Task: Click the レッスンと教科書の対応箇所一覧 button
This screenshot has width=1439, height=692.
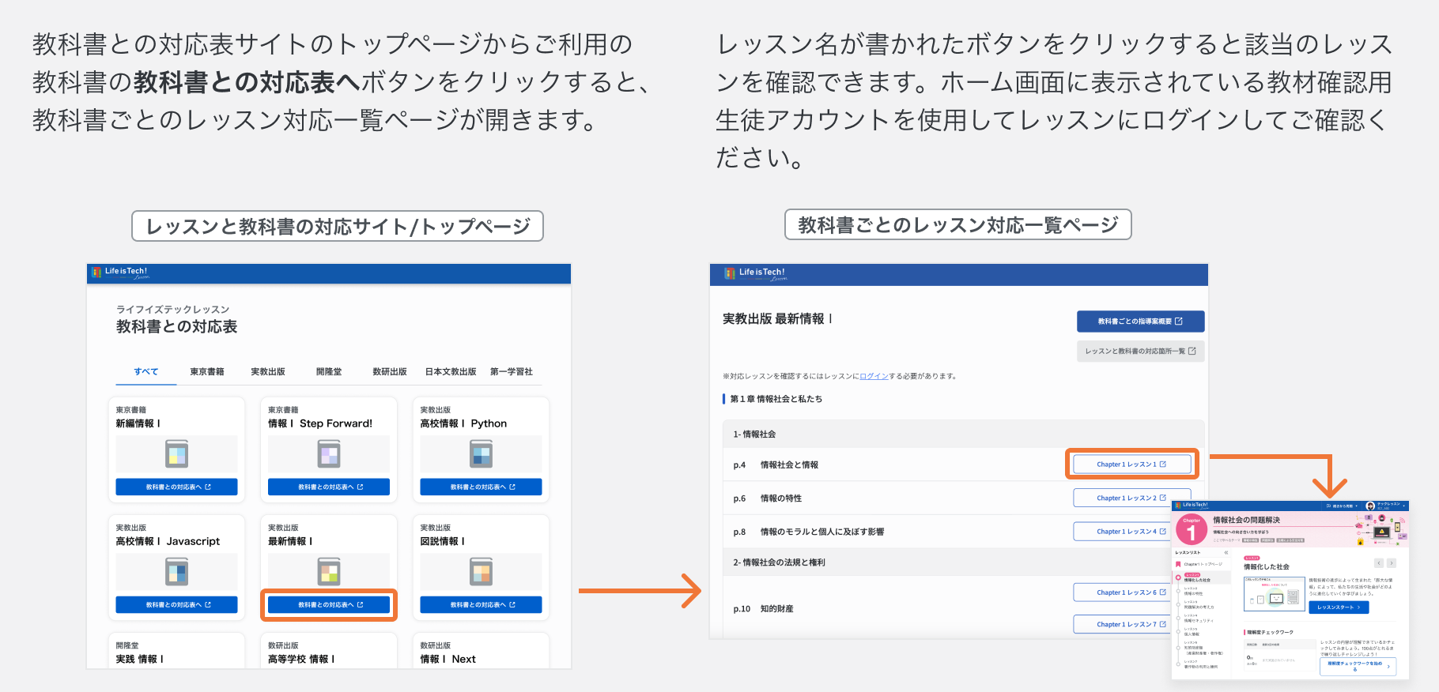Action: pyautogui.click(x=1140, y=351)
